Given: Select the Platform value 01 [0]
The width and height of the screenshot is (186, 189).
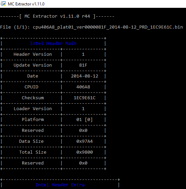Looking at the screenshot, I should [x=85, y=120].
